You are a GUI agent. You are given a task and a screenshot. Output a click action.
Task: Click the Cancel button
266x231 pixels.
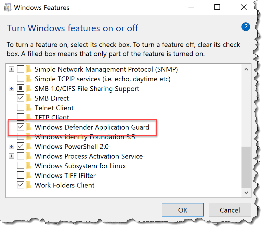pyautogui.click(x=230, y=210)
